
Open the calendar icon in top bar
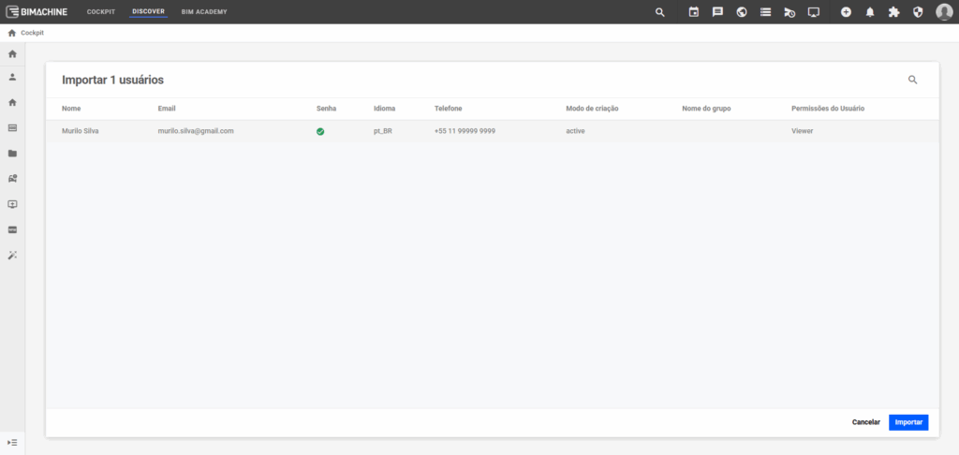pyautogui.click(x=694, y=12)
